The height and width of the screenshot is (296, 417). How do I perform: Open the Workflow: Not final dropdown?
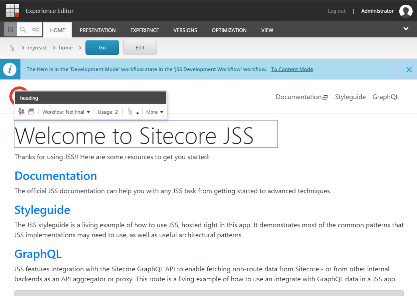tap(66, 112)
